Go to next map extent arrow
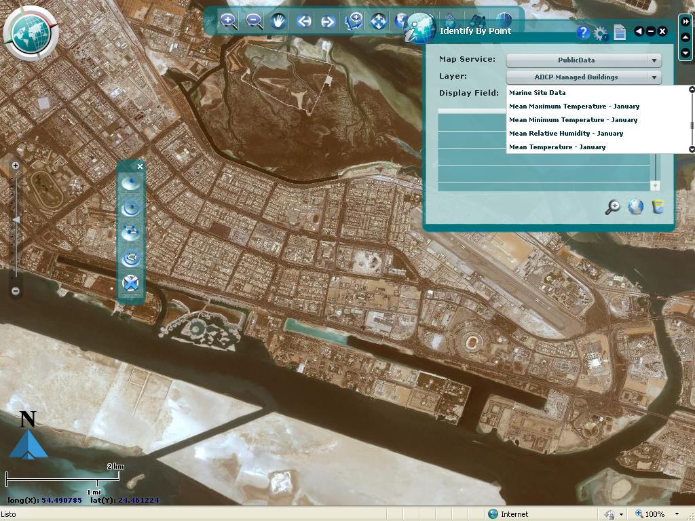The width and height of the screenshot is (695, 521). click(x=328, y=21)
